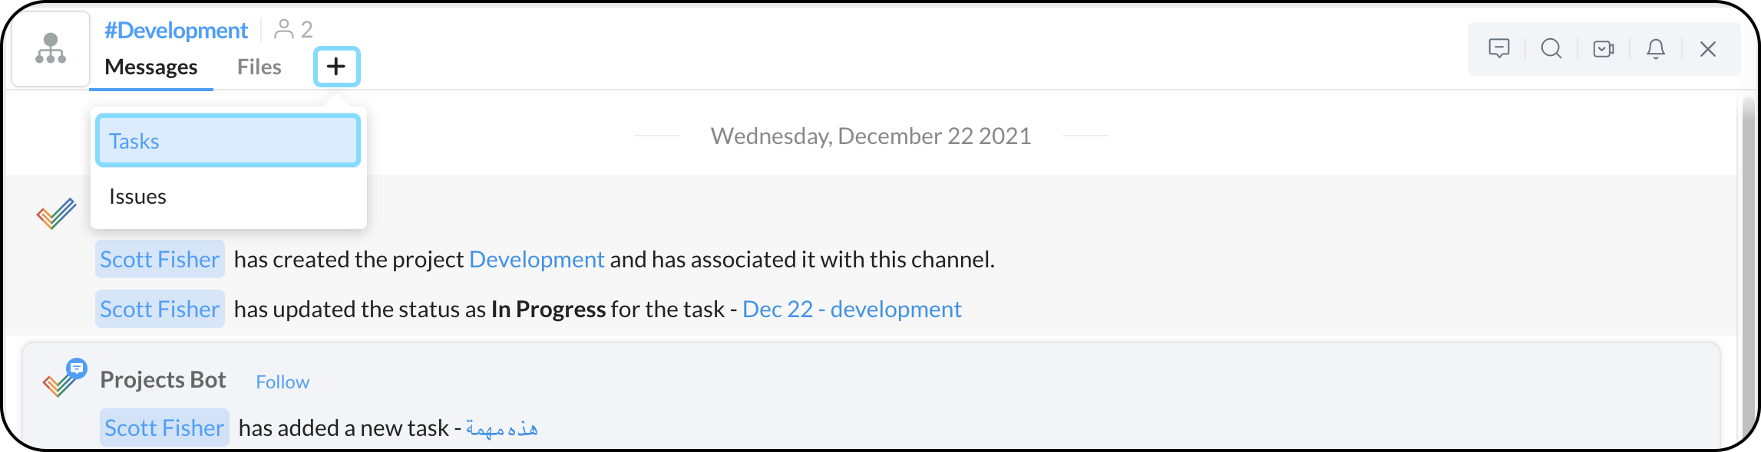Click the vertical scrollbar of messages
Screen dimensions: 1761x452
click(x=1748, y=268)
